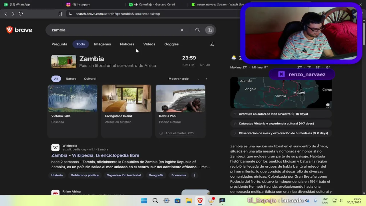Open Rhino Africa search result

(x=71, y=191)
